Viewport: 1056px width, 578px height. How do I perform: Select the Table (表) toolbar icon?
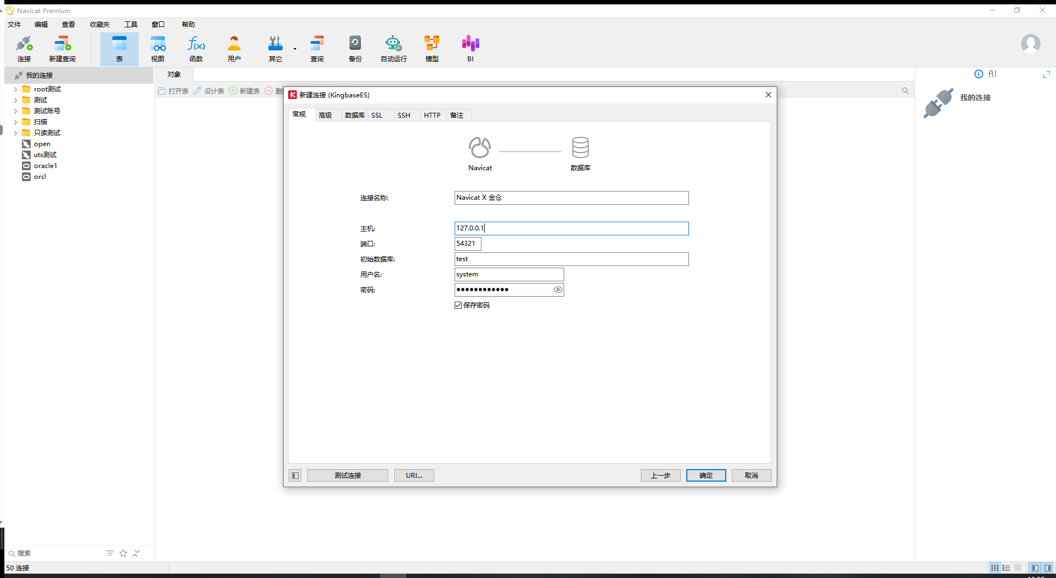[119, 49]
